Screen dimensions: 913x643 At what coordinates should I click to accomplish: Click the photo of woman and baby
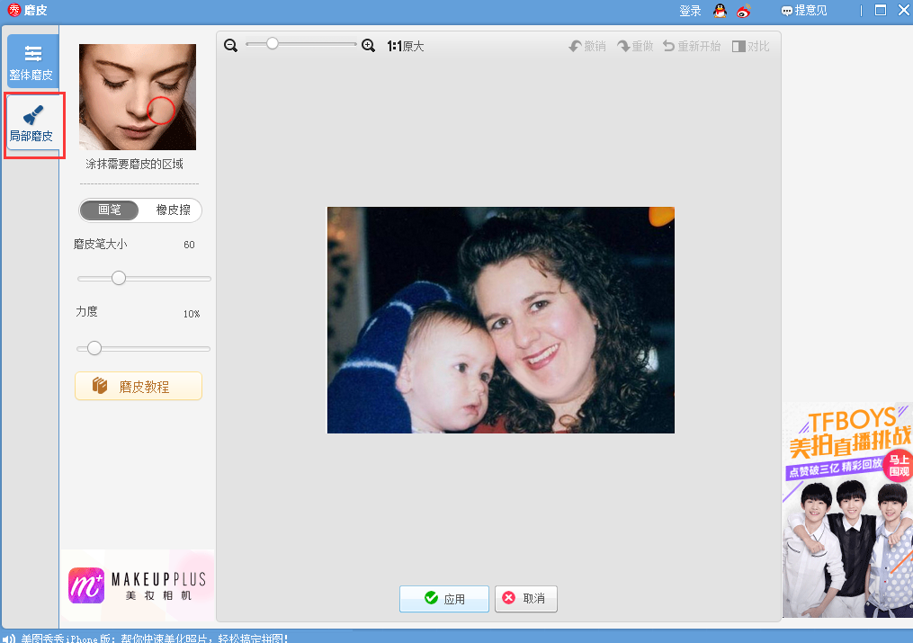pos(501,320)
